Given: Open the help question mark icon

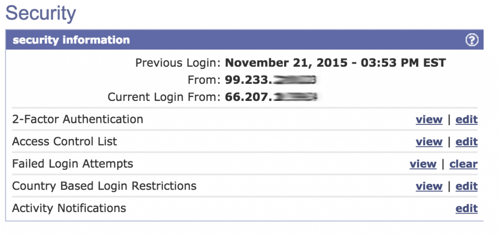Looking at the screenshot, I should pos(472,40).
